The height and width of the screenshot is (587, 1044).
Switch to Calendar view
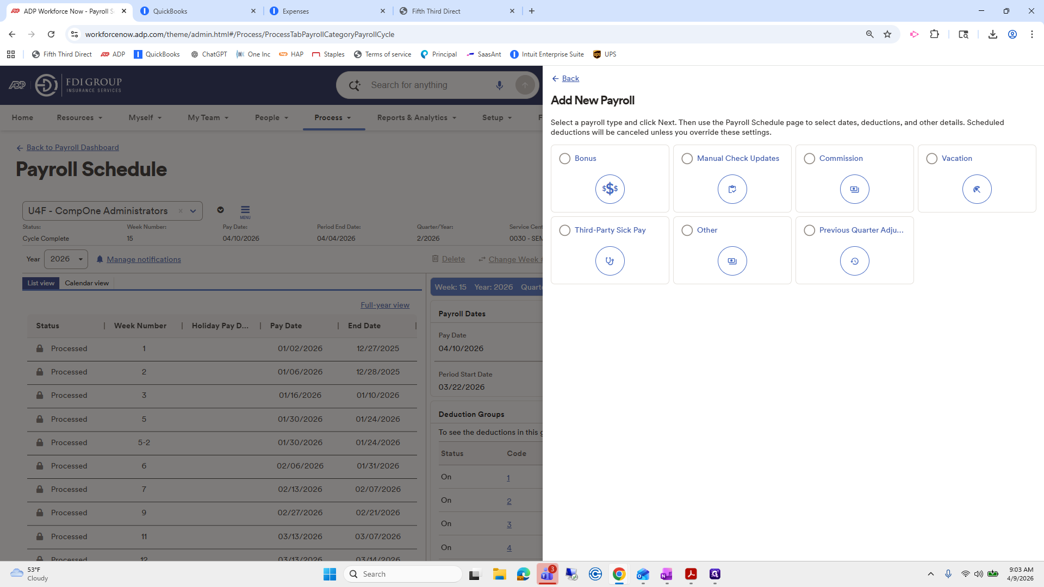coord(86,283)
